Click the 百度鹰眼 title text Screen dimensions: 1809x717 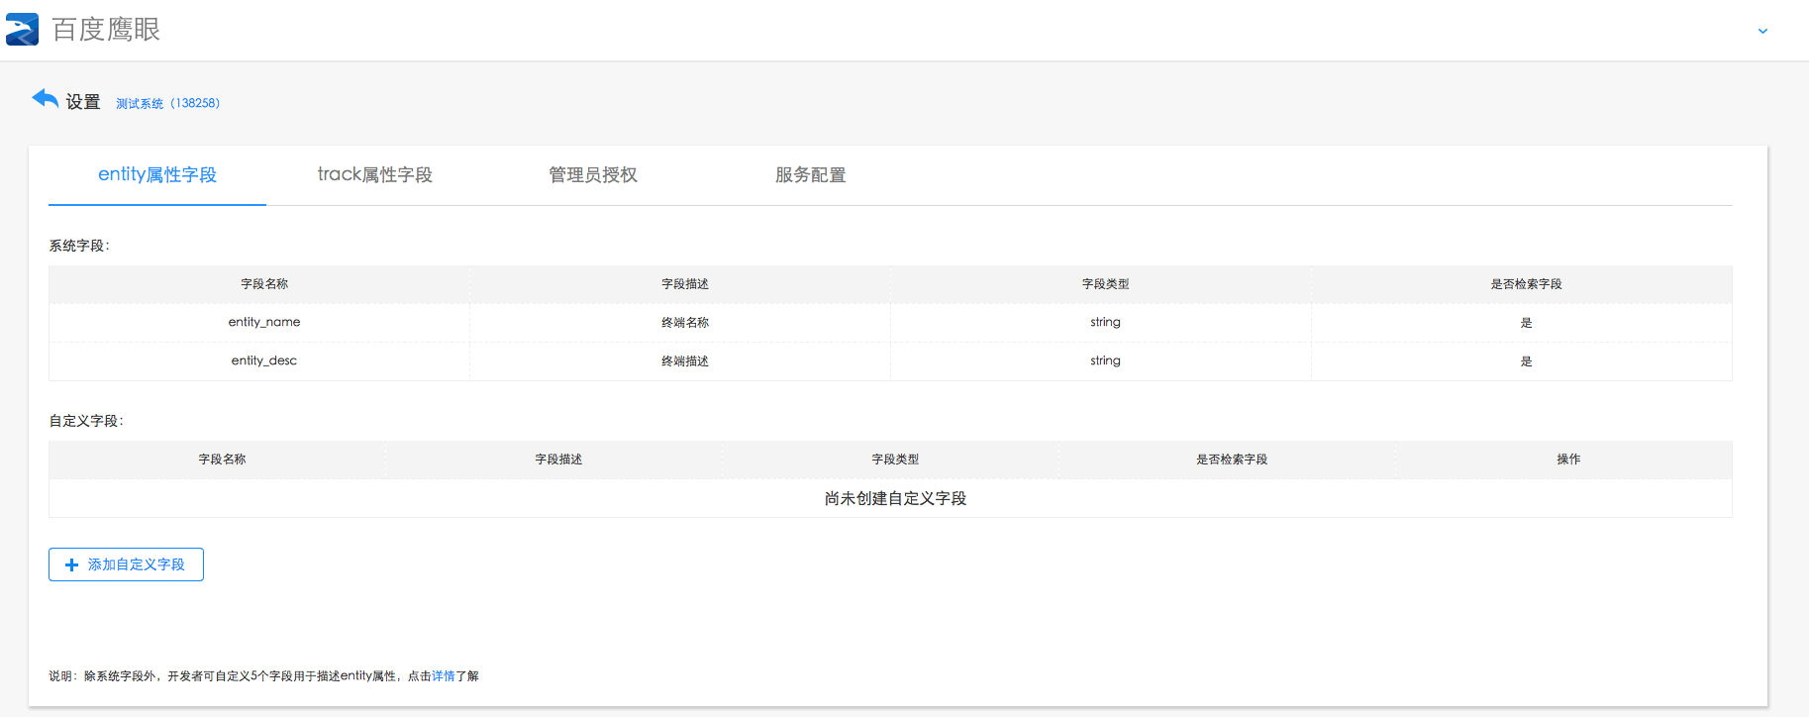pyautogui.click(x=106, y=30)
